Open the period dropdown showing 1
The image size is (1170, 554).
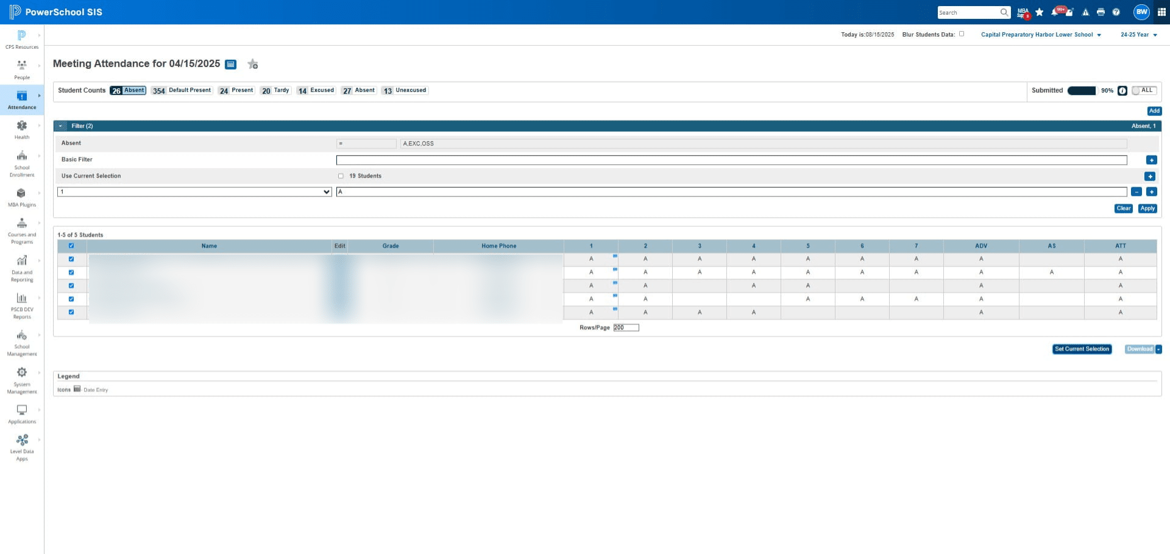(x=194, y=192)
